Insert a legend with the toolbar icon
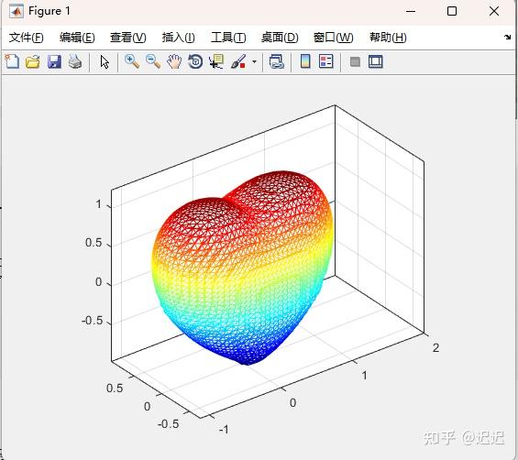Screen dimensions: 518x460 point(326,61)
